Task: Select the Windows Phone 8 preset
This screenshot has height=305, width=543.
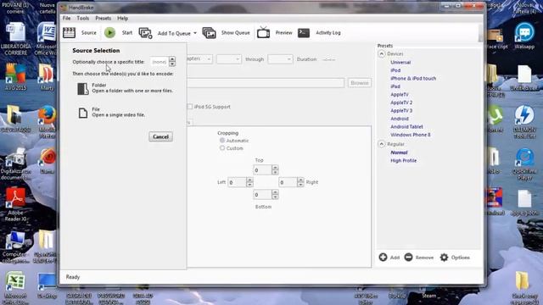Action: [411, 135]
